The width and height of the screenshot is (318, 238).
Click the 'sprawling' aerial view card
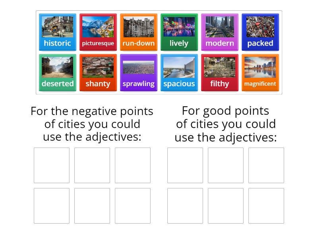coord(138,72)
